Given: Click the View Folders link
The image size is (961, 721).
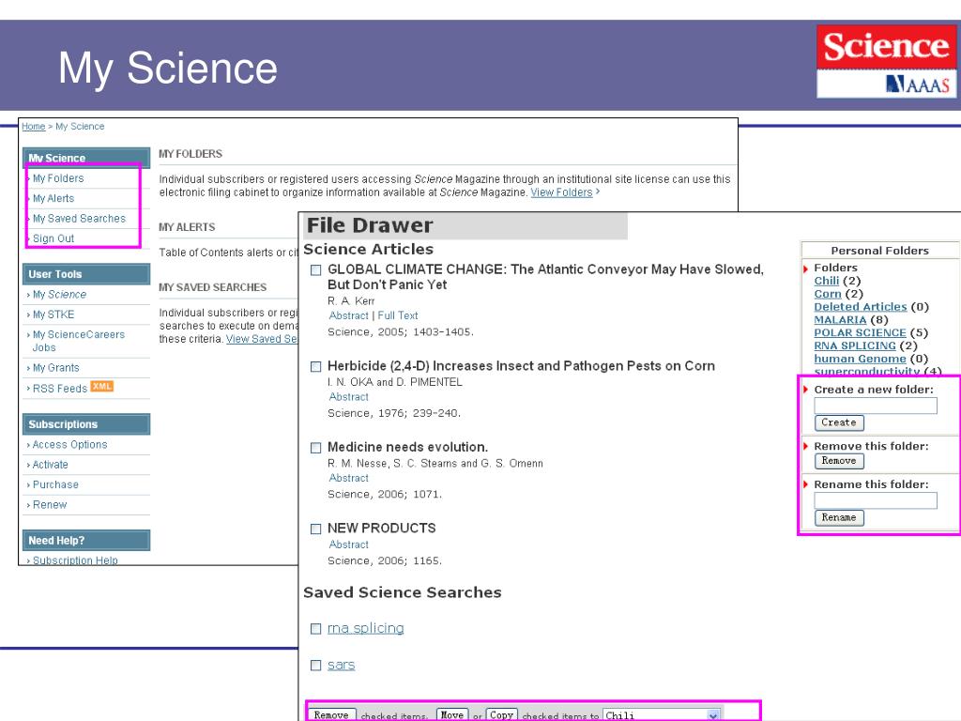Looking at the screenshot, I should click(x=561, y=192).
